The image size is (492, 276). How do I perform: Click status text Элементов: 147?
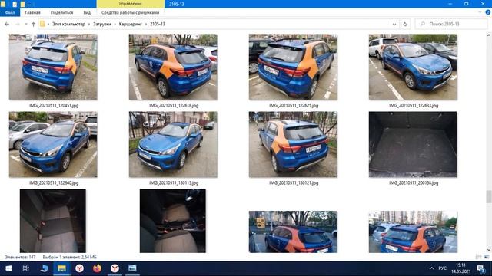(x=20, y=257)
